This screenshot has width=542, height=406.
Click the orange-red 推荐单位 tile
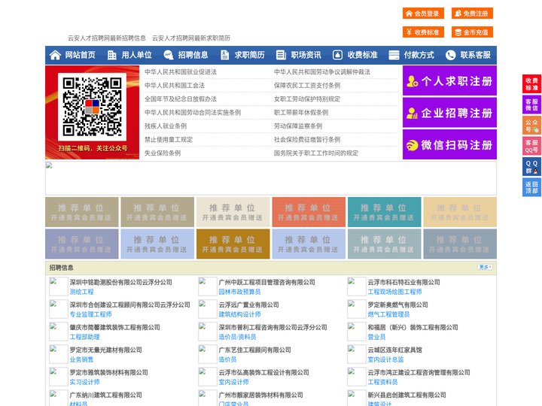[309, 212]
